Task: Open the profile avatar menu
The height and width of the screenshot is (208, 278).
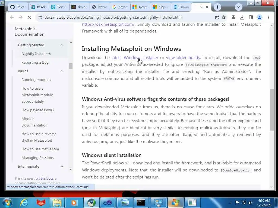Action: click(259, 17)
